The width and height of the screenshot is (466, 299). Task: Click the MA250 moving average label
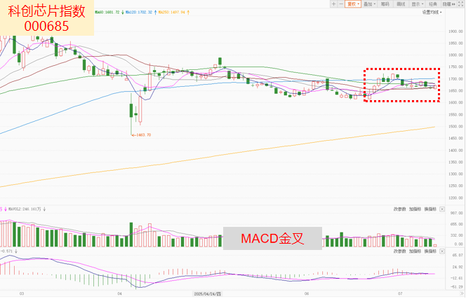(x=171, y=12)
